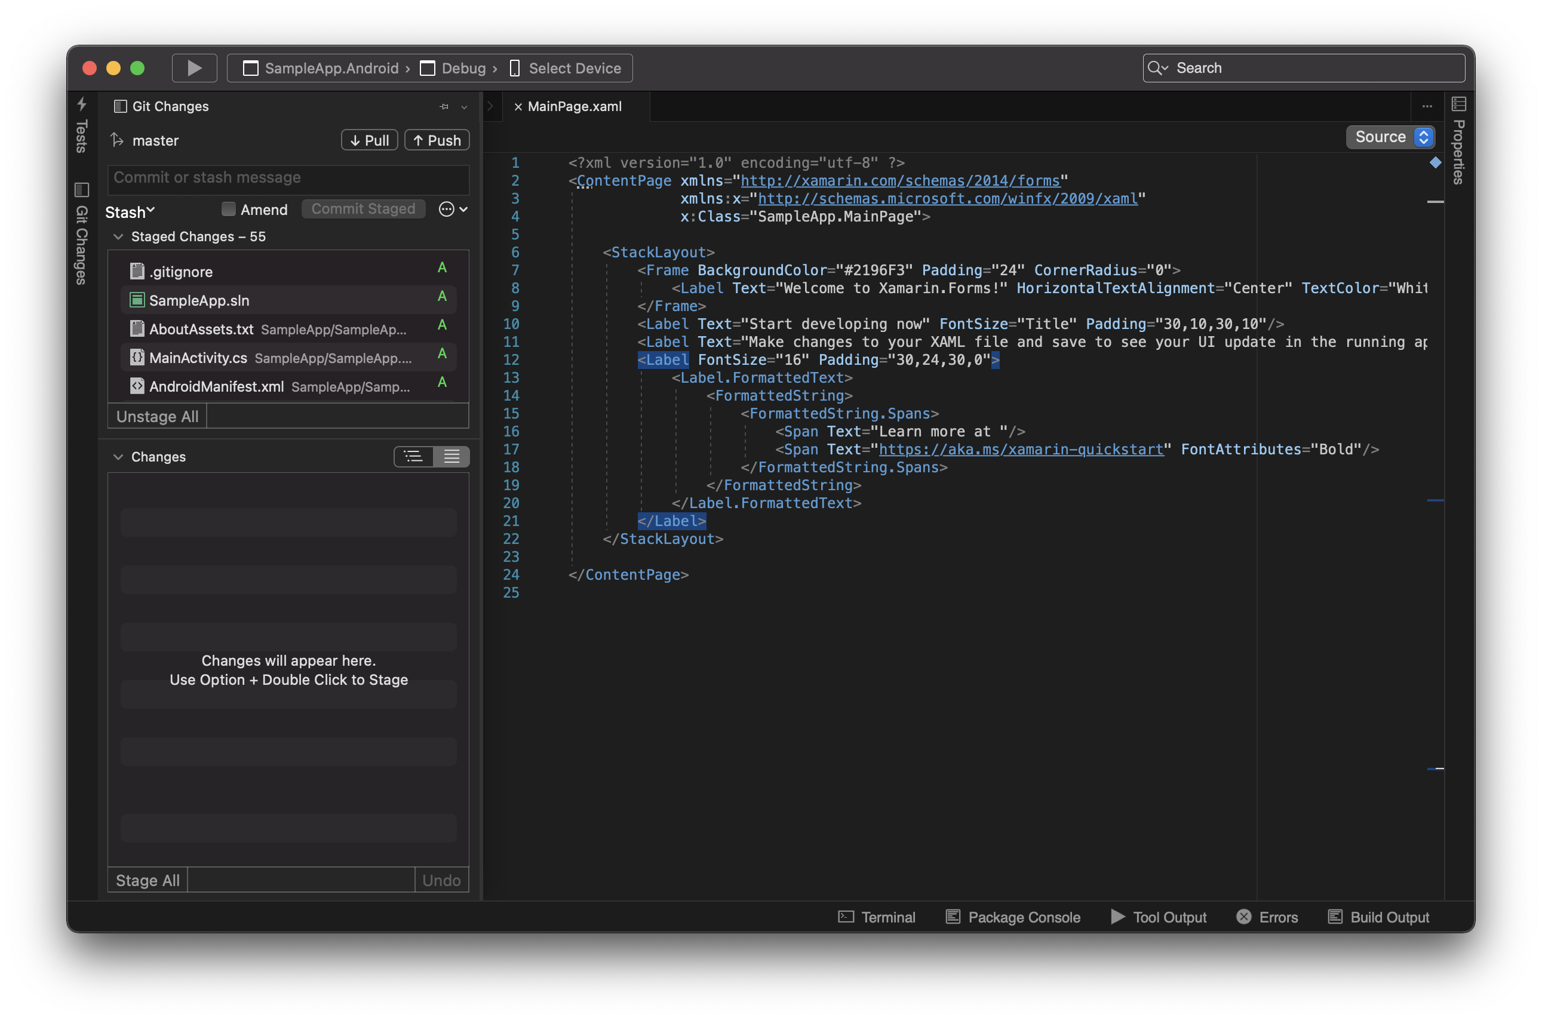Open the Terminal pad
This screenshot has height=1021, width=1542.
[x=877, y=917]
